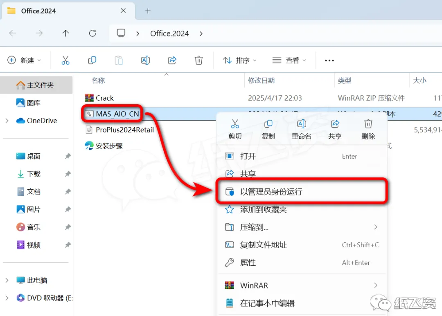Expand the chevron after Office.2024 in the address bar
The width and height of the screenshot is (442, 316).
click(201, 34)
